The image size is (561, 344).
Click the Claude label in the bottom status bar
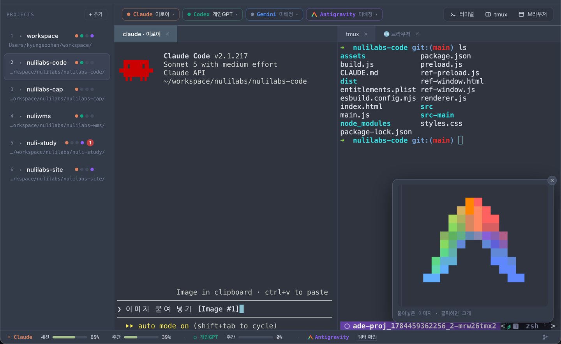[x=23, y=337]
